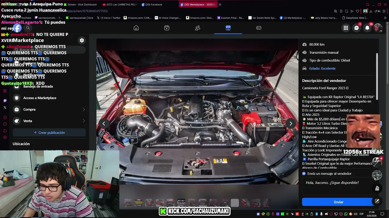
Task: Open the Twitch icon in browser sidebar
Action: 5,101
